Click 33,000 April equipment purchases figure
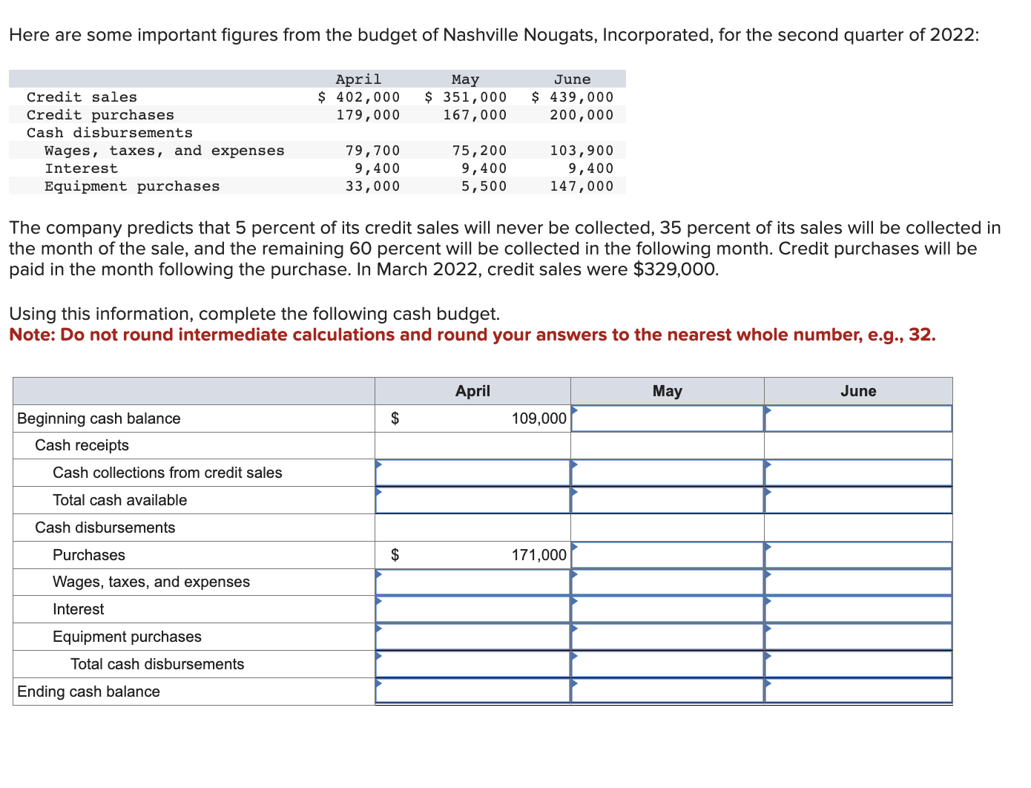The width and height of the screenshot is (1031, 788). [x=372, y=186]
